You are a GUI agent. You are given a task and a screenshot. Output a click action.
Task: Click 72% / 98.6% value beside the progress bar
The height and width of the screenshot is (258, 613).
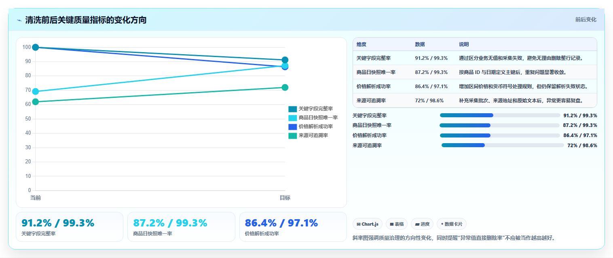tap(582, 145)
